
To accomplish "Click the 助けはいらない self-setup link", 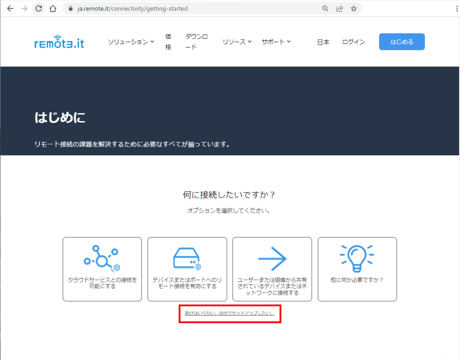I will point(230,313).
